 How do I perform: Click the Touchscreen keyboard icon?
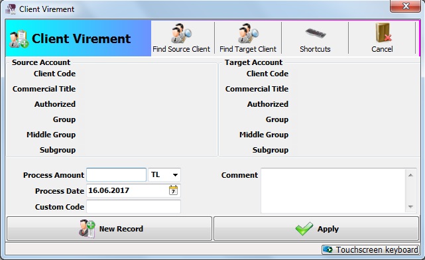coord(328,249)
